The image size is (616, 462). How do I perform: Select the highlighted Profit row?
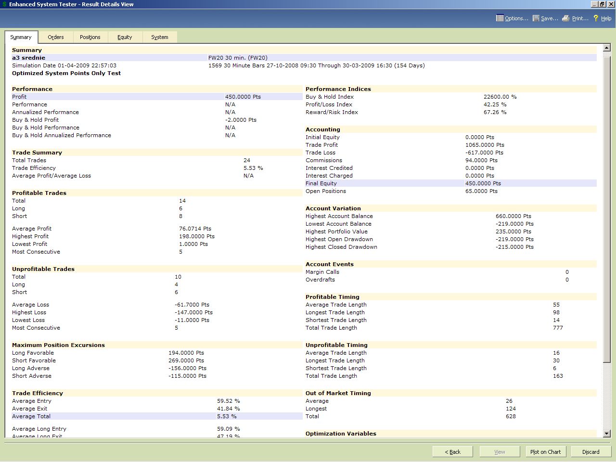(157, 97)
